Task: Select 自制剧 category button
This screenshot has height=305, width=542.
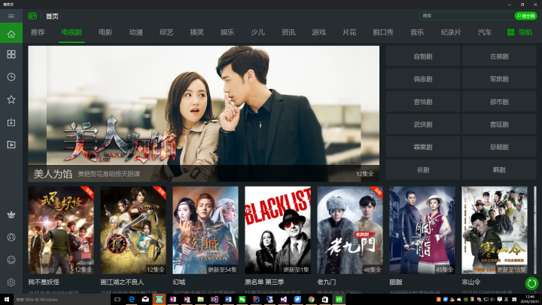Action: coord(423,56)
